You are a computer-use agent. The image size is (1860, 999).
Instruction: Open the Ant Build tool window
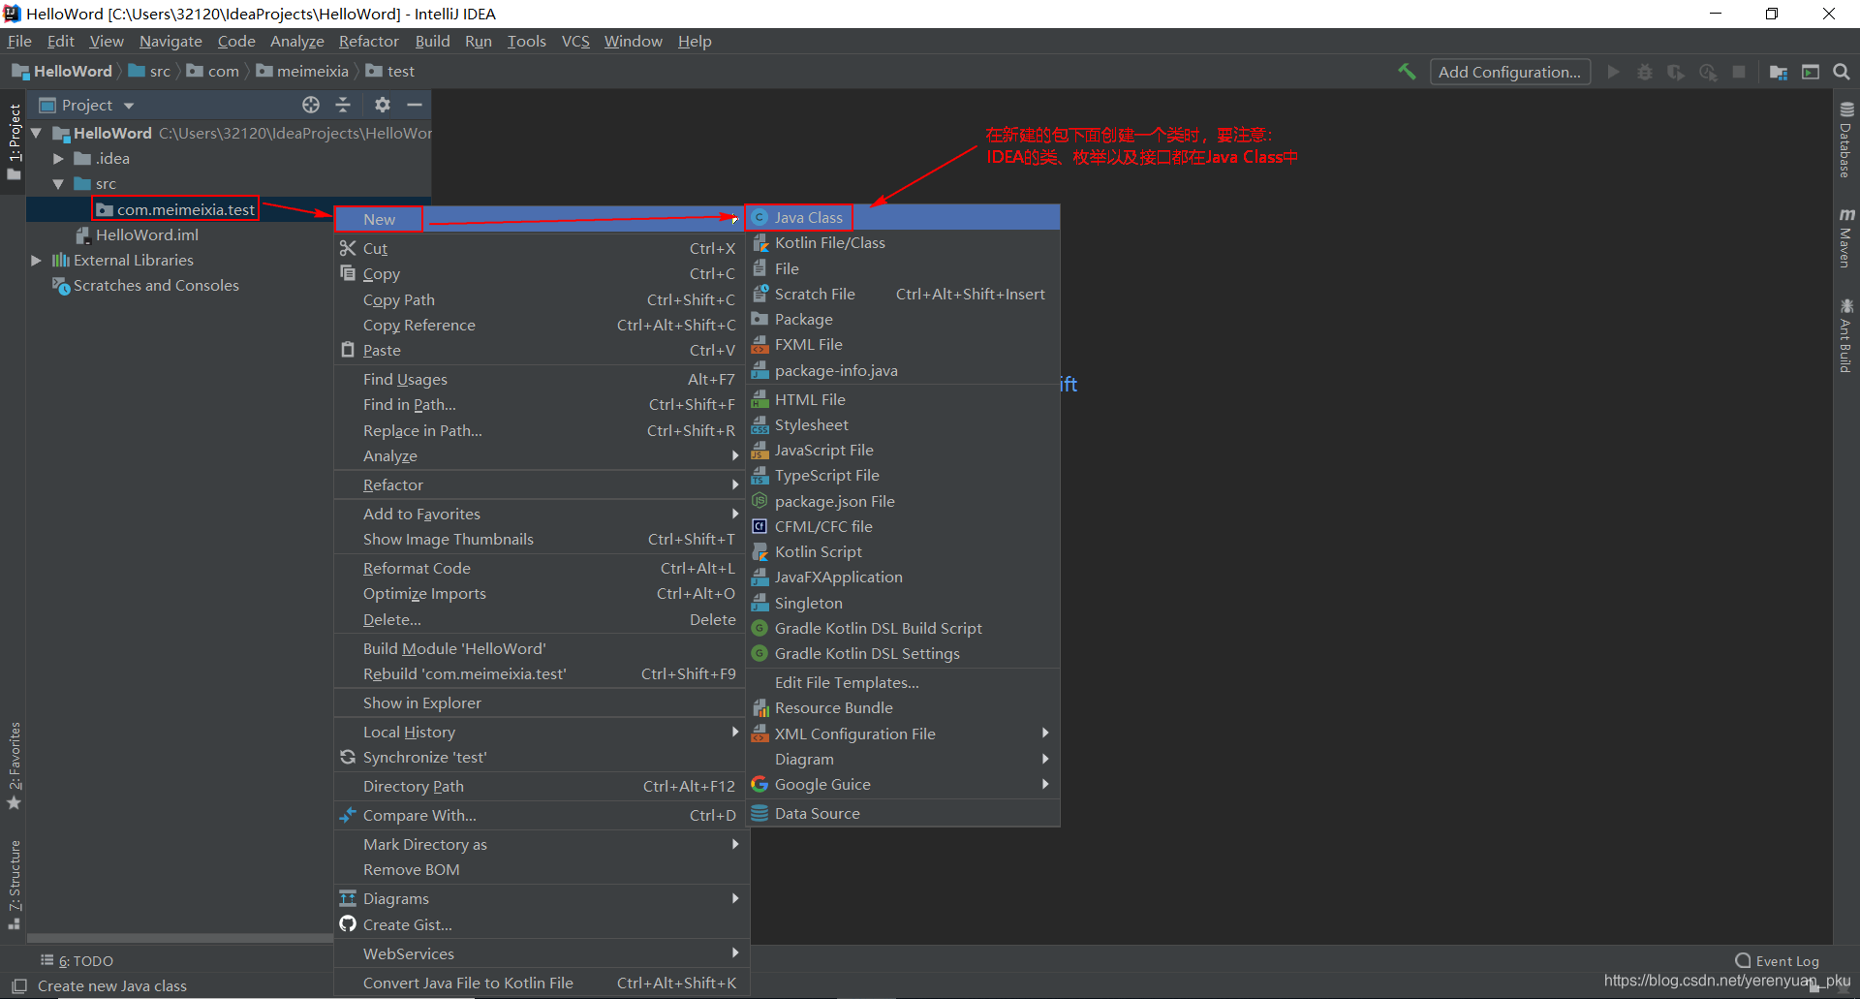click(x=1846, y=335)
